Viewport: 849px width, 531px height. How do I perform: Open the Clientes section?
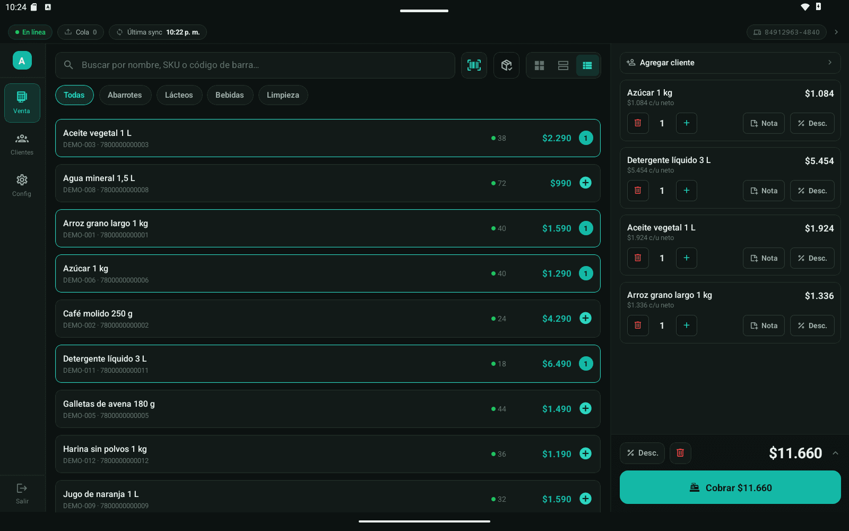tap(22, 144)
